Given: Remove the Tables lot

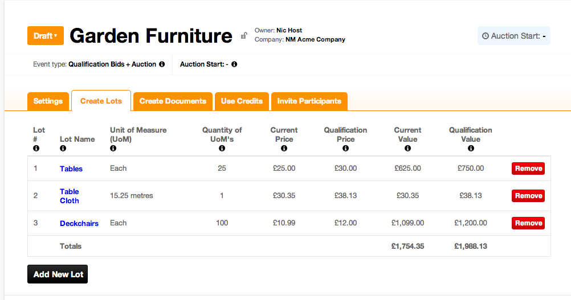Looking at the screenshot, I should tap(528, 169).
